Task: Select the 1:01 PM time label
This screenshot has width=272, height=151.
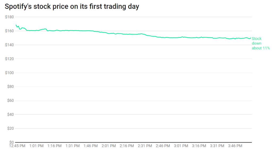Action: pyautogui.click(x=36, y=146)
